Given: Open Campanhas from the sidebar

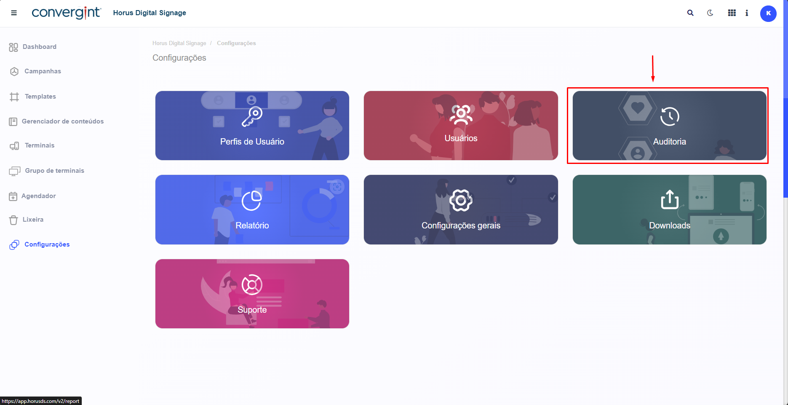Looking at the screenshot, I should coord(42,71).
